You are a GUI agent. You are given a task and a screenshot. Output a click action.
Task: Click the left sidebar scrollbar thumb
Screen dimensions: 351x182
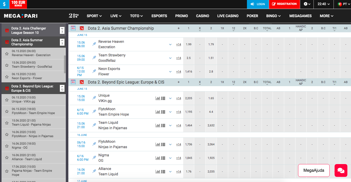click(64, 64)
